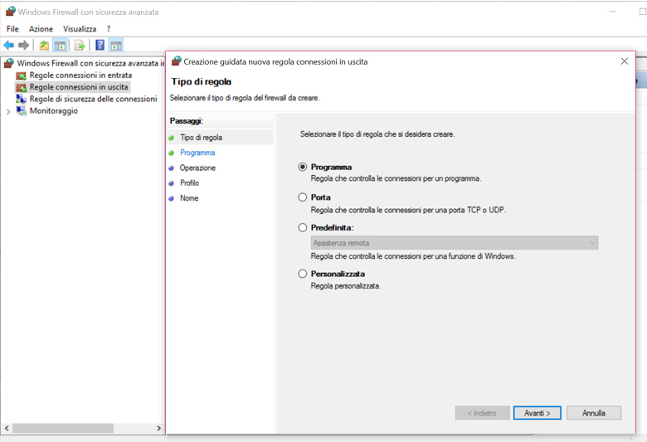The height and width of the screenshot is (442, 647).
Task: Click the export list toolbar icon
Action: (x=80, y=46)
